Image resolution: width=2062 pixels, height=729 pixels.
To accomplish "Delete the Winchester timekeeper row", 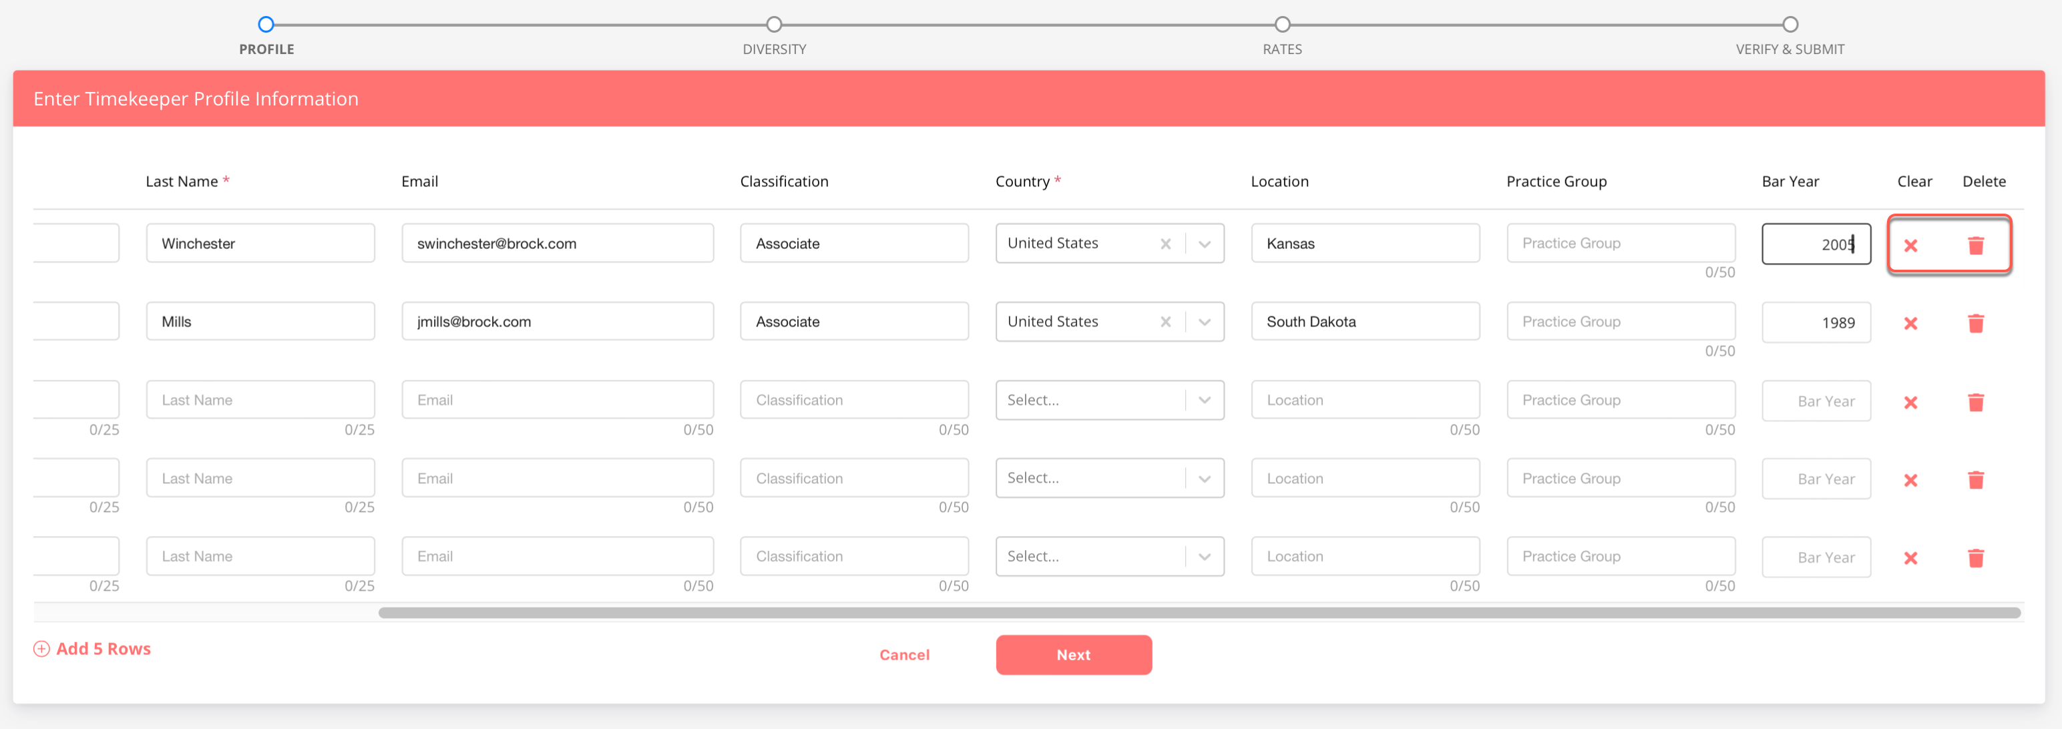I will click(x=1977, y=245).
